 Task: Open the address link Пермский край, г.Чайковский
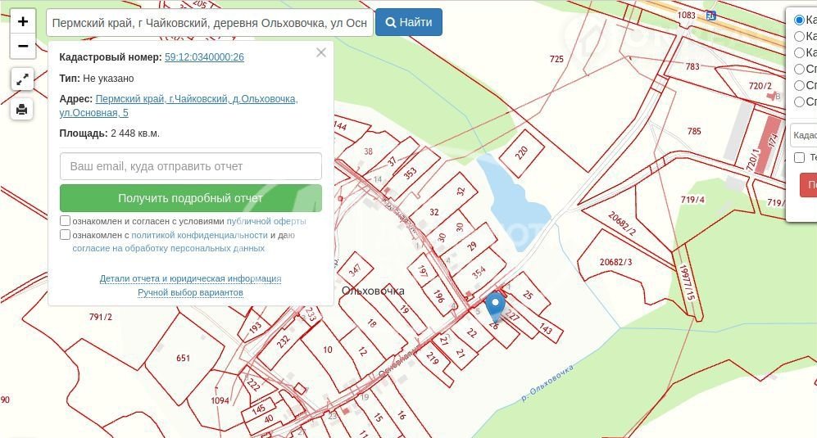tap(196, 99)
